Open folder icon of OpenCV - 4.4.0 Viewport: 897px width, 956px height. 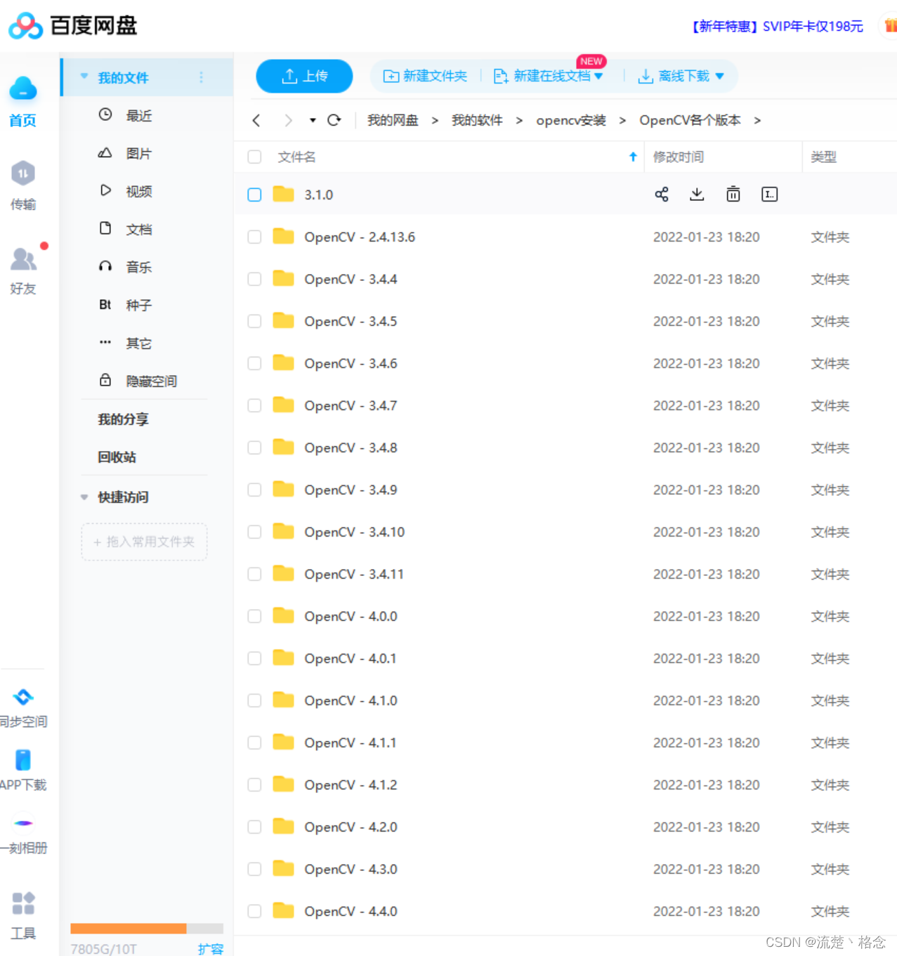coord(283,910)
